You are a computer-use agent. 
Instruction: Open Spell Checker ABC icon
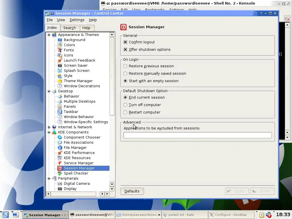pyautogui.click(x=60, y=173)
